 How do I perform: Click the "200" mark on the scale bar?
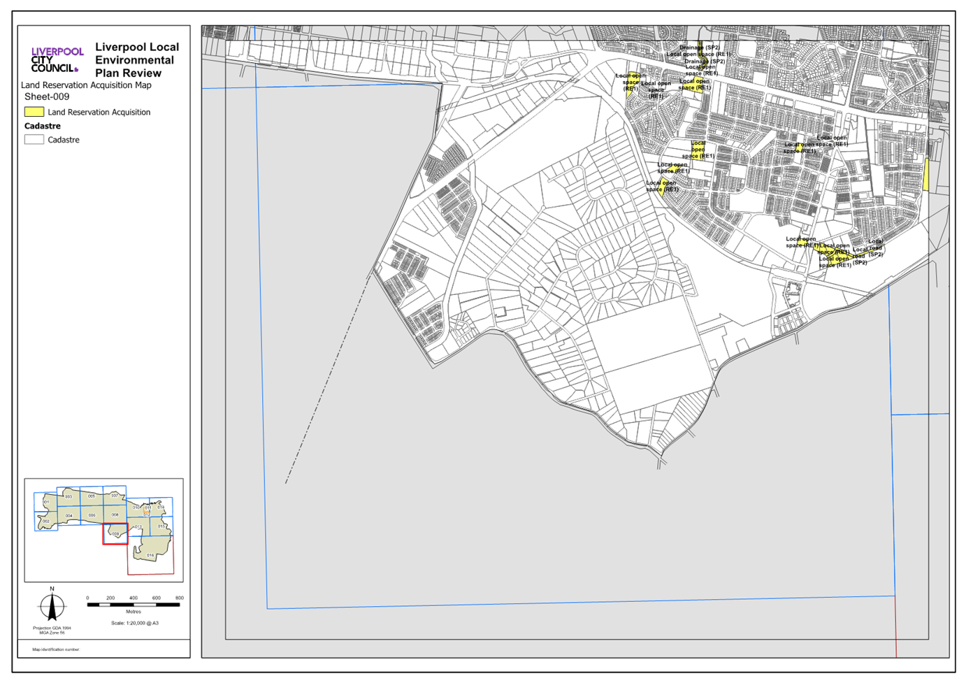click(110, 598)
